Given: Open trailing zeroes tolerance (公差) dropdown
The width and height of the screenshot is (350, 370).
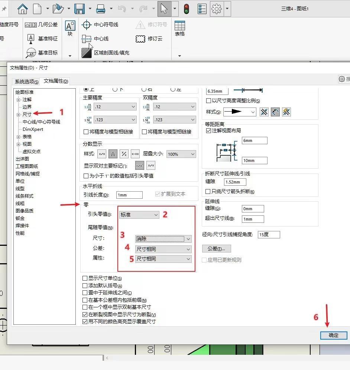Looking at the screenshot, I should click(x=163, y=249).
